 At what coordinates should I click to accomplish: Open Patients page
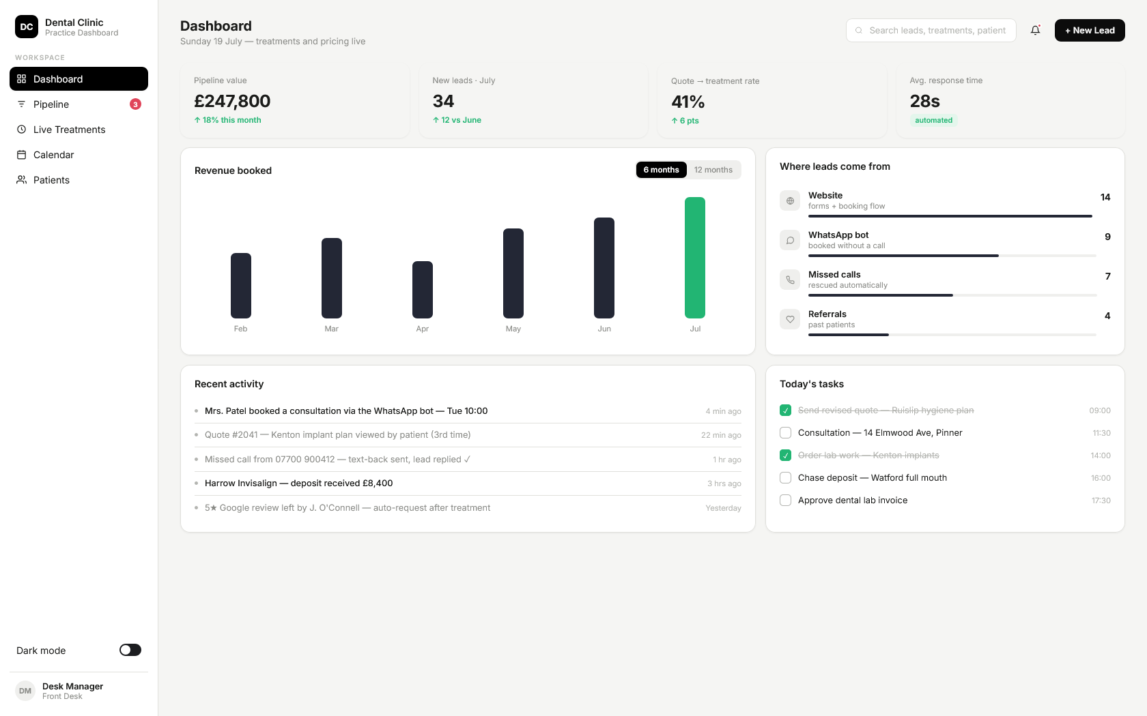(79, 180)
